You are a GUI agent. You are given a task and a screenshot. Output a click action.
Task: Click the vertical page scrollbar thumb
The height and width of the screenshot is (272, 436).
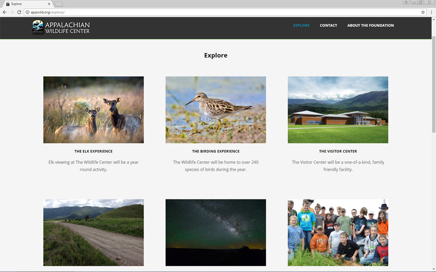433,83
